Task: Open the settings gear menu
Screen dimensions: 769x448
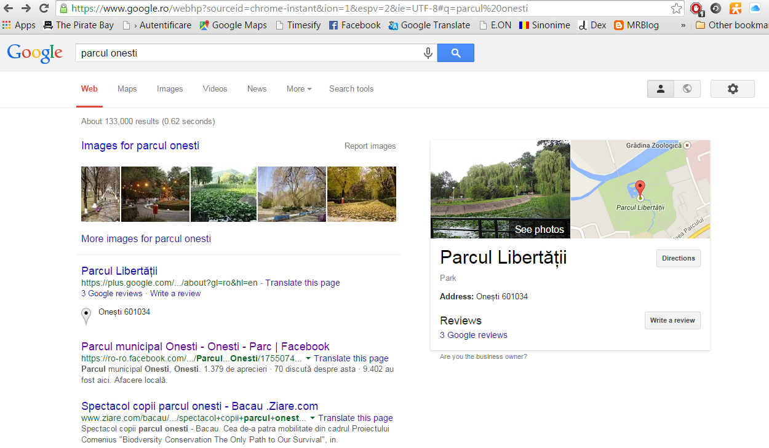Action: 733,89
